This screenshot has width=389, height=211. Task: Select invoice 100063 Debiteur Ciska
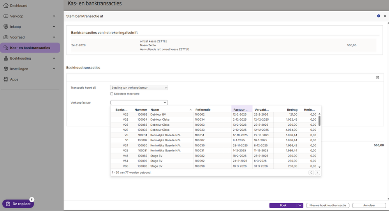pyautogui.click(x=214, y=125)
